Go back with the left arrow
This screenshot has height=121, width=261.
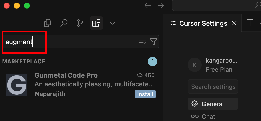(148, 6)
